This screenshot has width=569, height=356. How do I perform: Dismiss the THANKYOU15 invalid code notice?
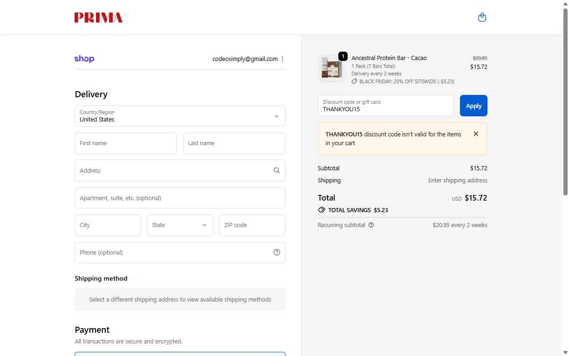coord(476,134)
